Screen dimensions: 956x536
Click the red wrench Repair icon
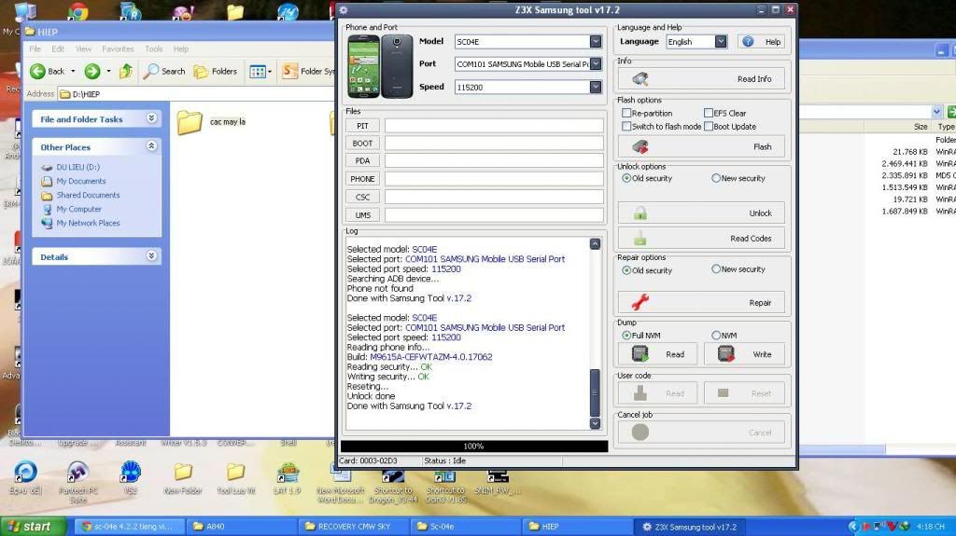coord(640,302)
